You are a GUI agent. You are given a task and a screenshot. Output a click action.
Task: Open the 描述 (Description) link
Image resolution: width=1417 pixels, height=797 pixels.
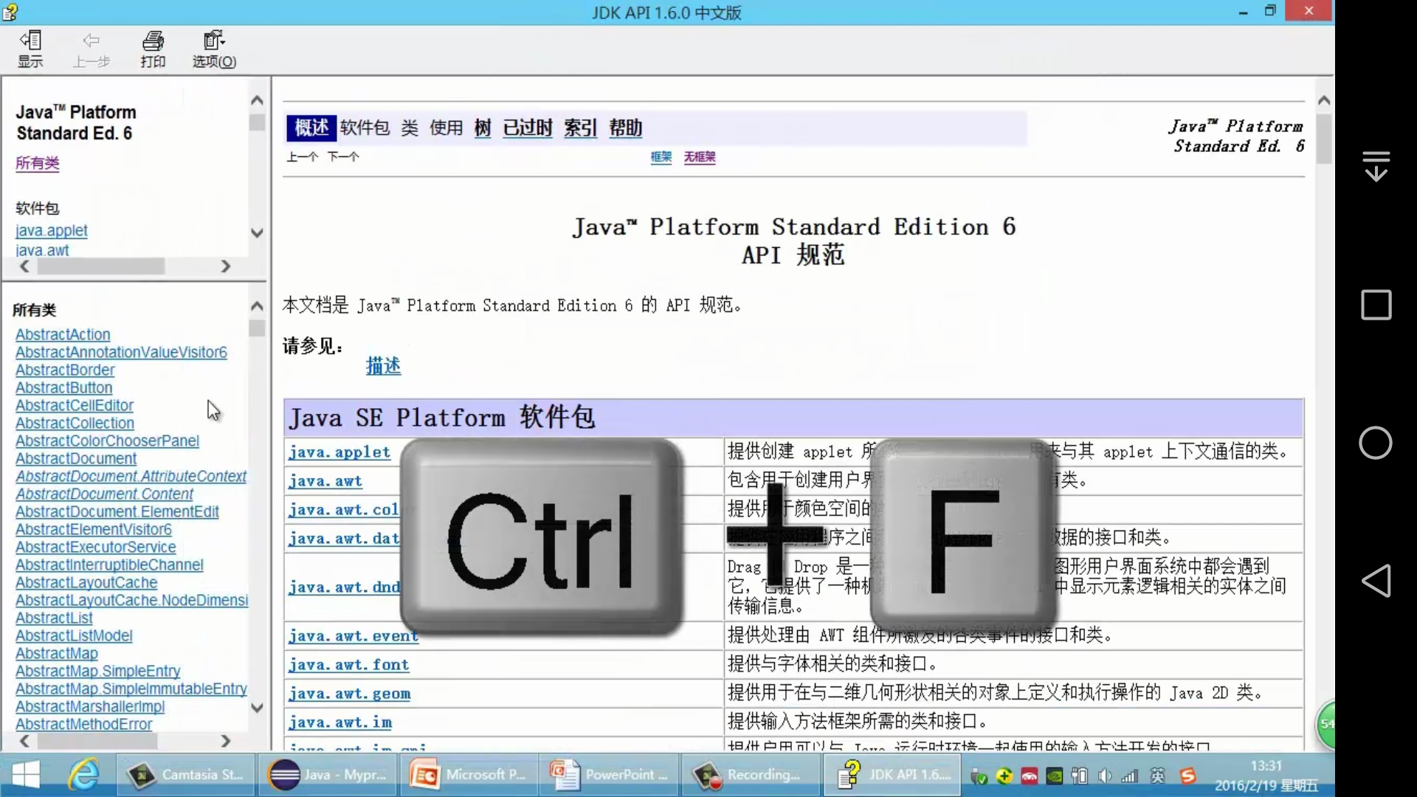[x=384, y=366]
